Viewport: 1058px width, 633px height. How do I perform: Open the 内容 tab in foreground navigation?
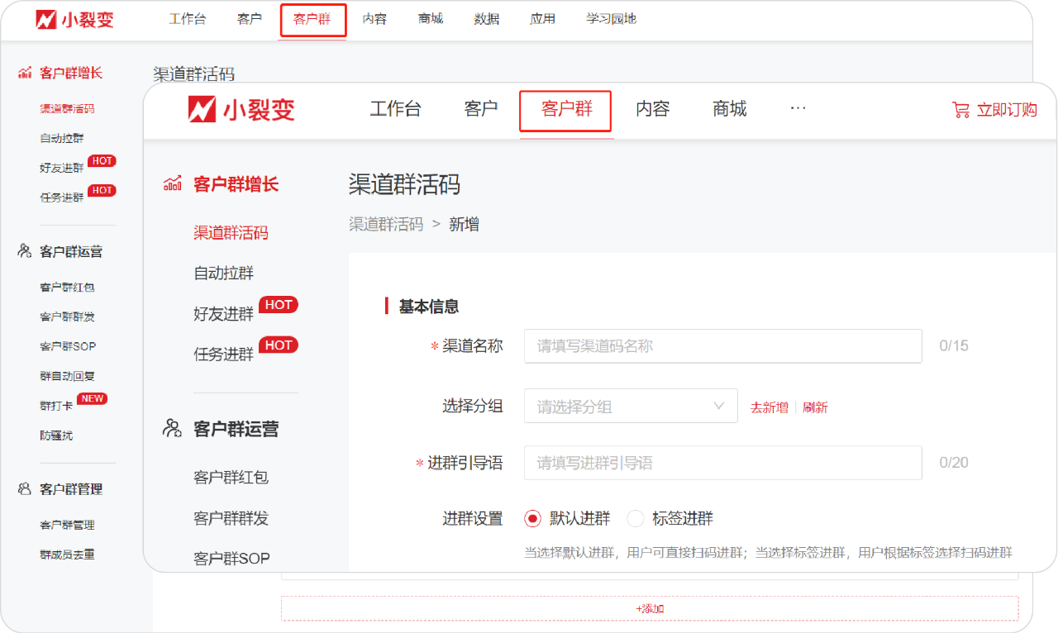652,109
